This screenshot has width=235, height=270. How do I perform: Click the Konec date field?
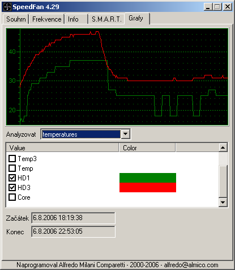coord(73,231)
